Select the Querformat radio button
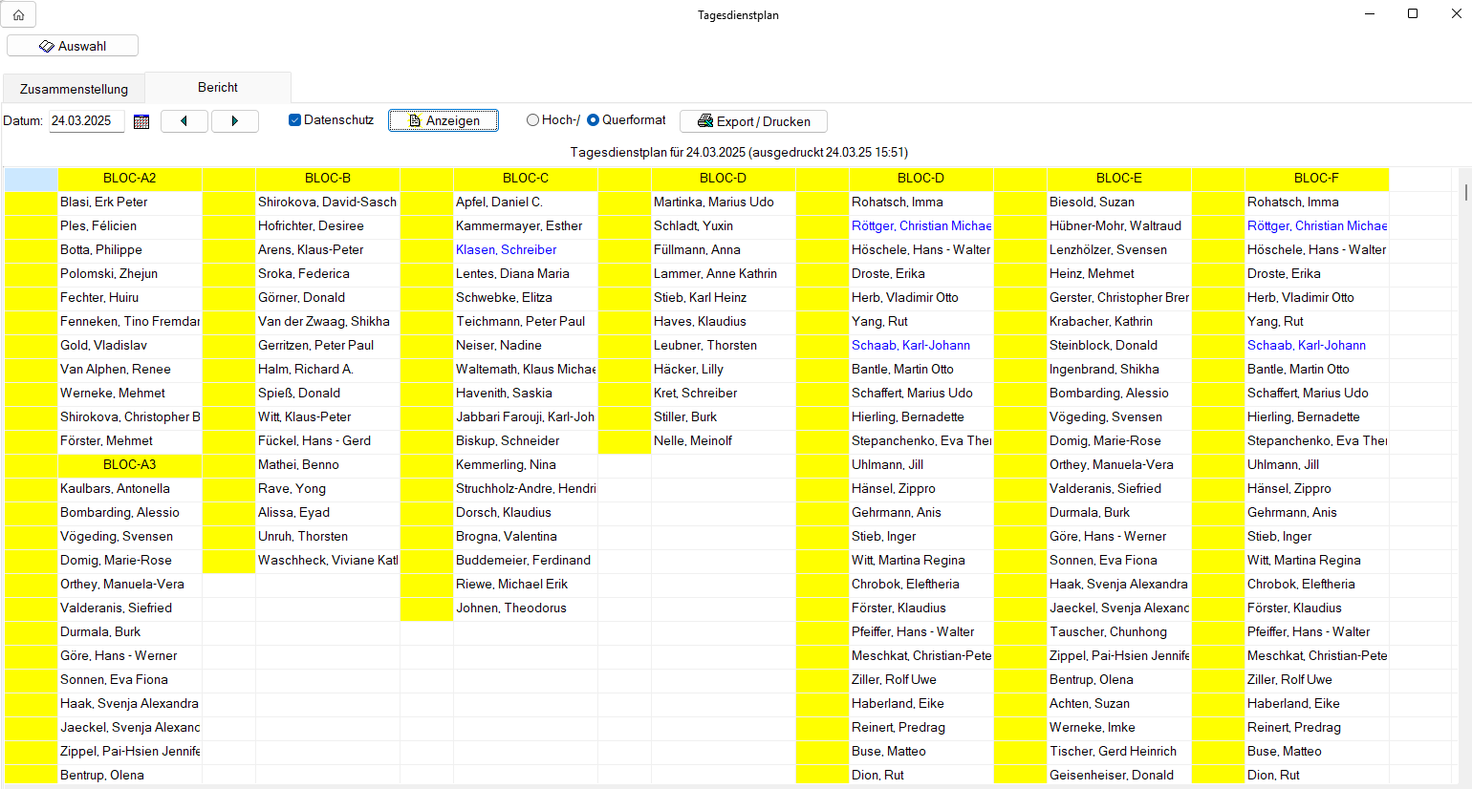The height and width of the screenshot is (789, 1472). (594, 120)
